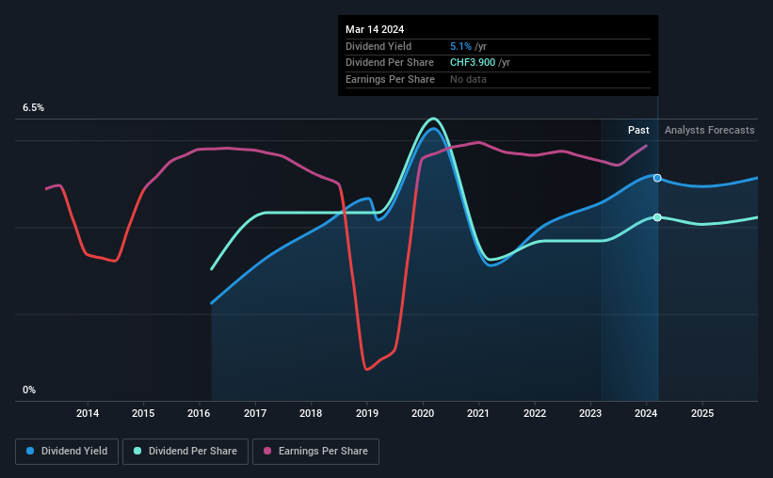Click the Mar 14 2024 tooltip date
This screenshot has width=773, height=478.
(375, 29)
